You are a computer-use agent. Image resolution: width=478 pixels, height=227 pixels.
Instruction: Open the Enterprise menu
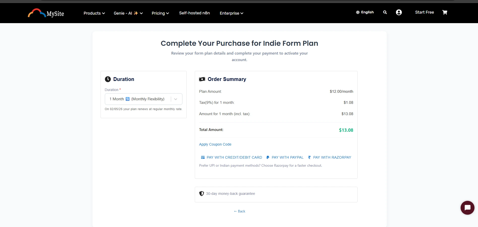[x=231, y=13]
